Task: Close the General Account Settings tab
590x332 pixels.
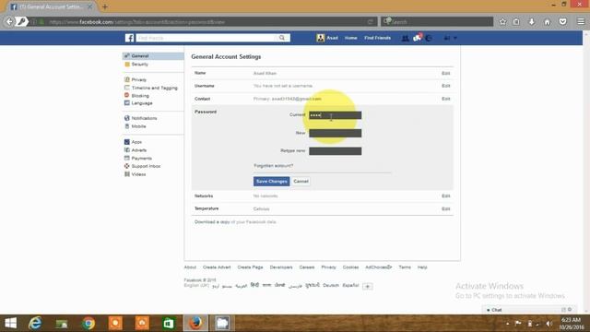Action: pos(90,6)
